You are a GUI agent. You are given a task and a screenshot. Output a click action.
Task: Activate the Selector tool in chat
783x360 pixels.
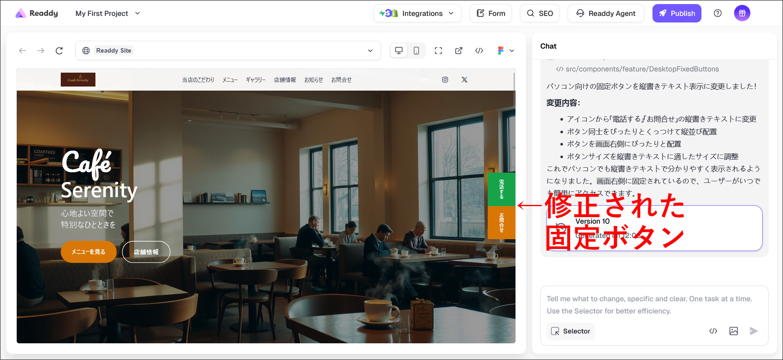coord(571,331)
